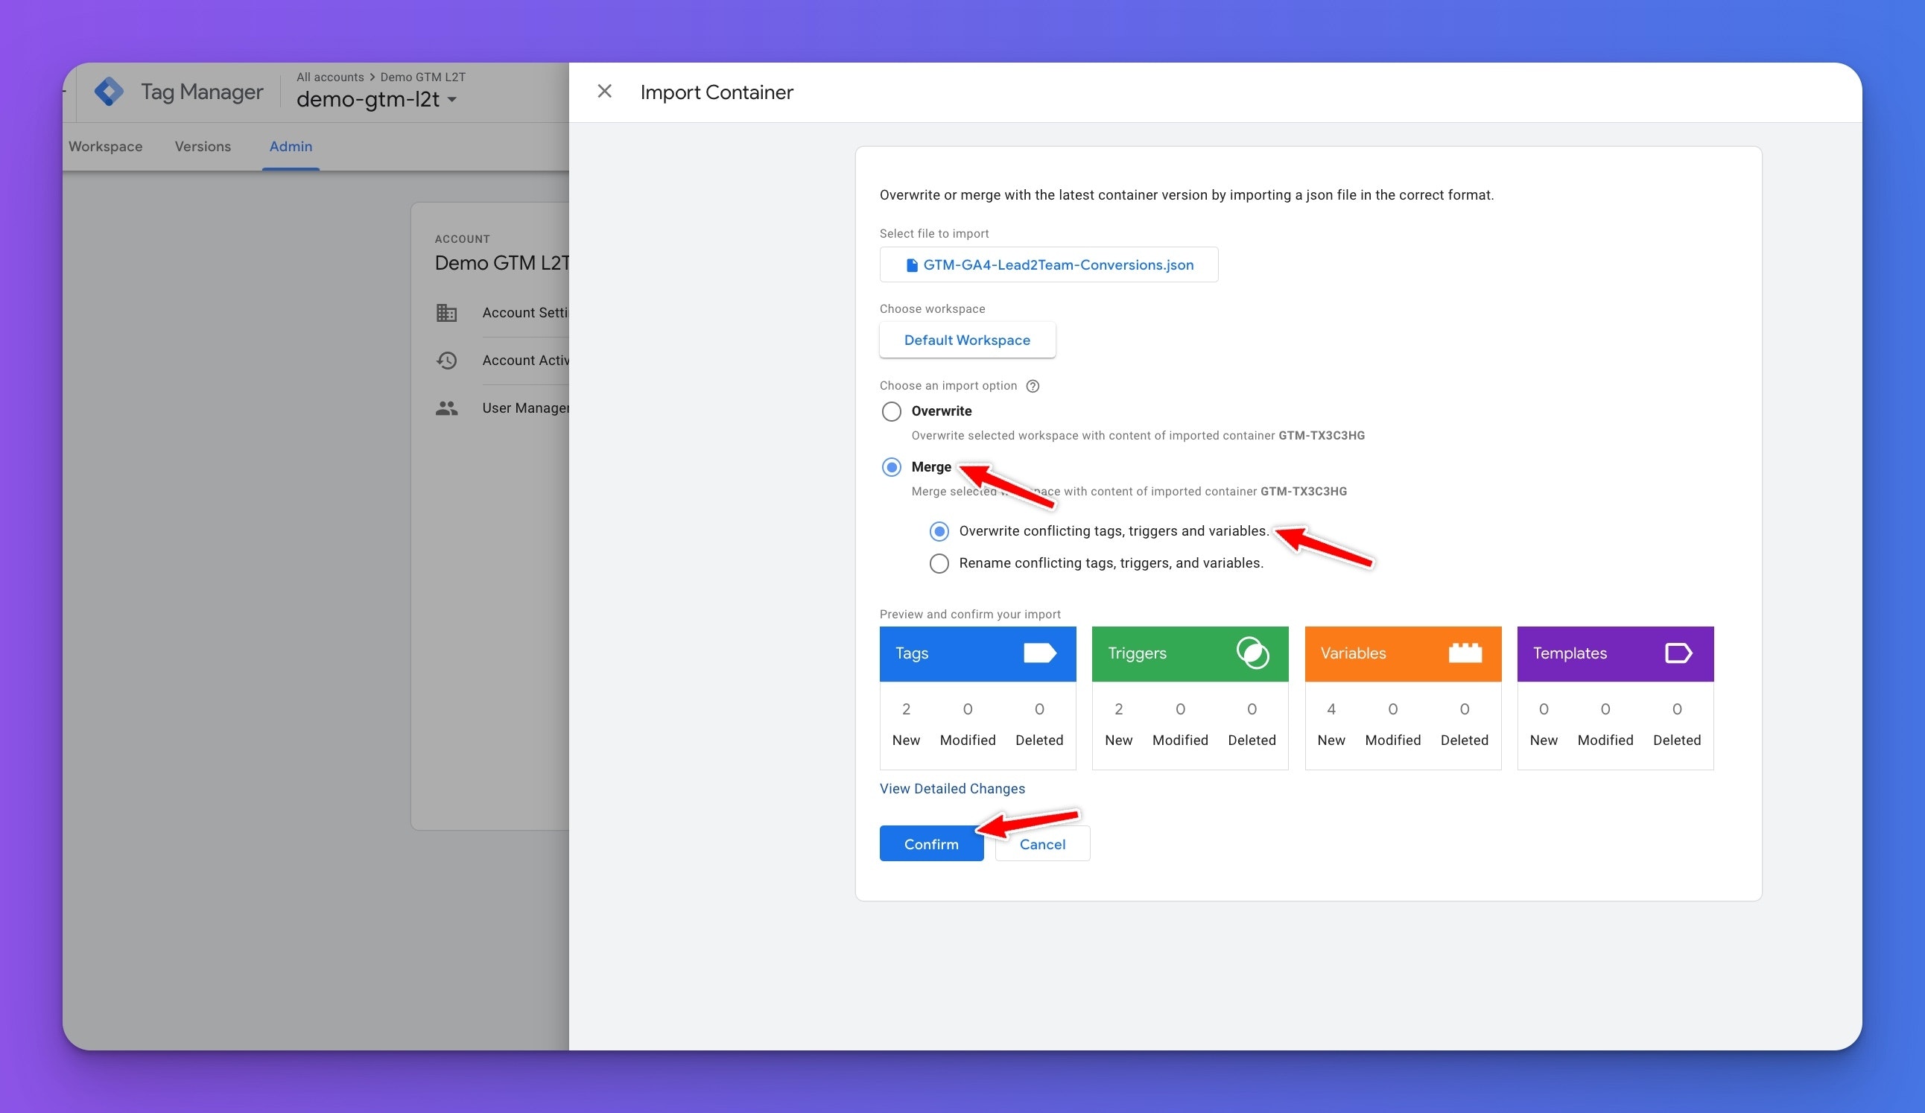This screenshot has width=1925, height=1113.
Task: Switch to the Versions tab
Action: (x=203, y=146)
